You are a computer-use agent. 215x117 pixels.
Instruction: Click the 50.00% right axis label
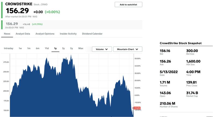[138, 58]
